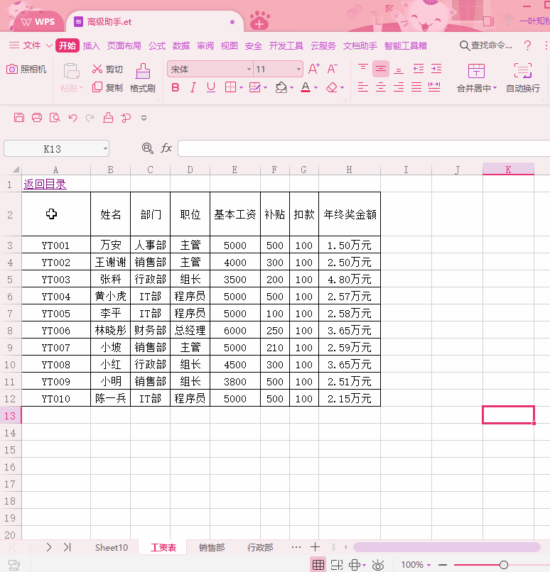
Task: Apply the red font color A
Action: click(x=306, y=87)
